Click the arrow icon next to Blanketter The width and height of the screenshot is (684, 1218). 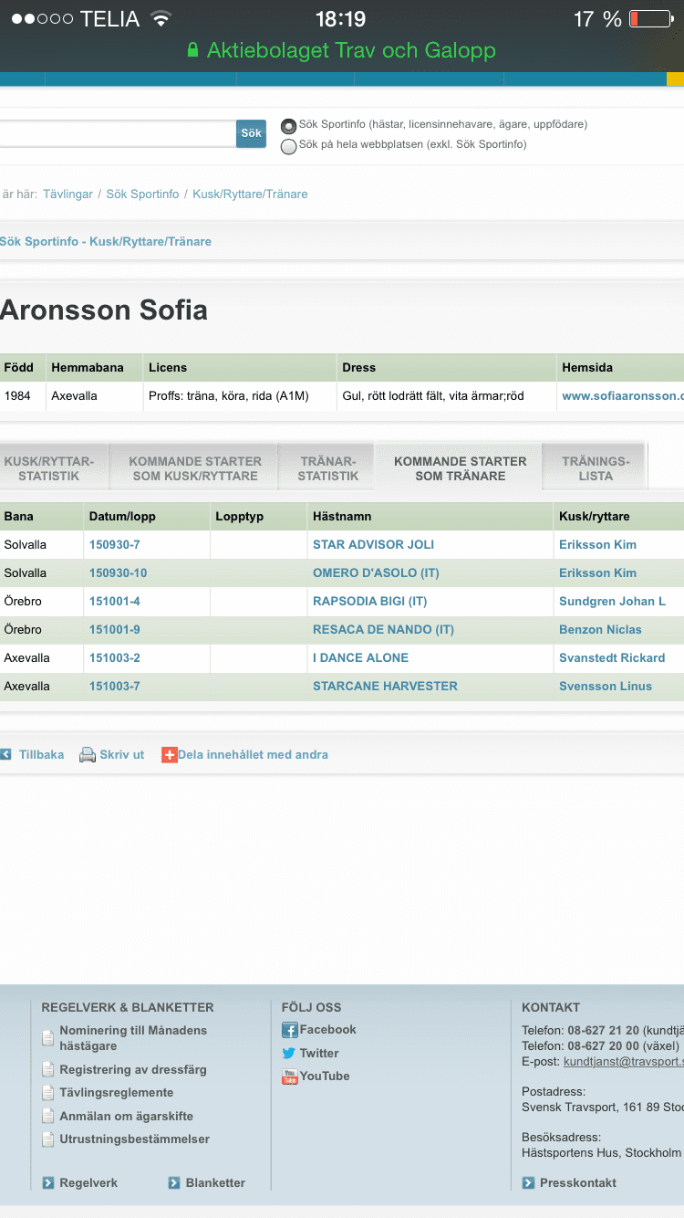click(174, 1183)
